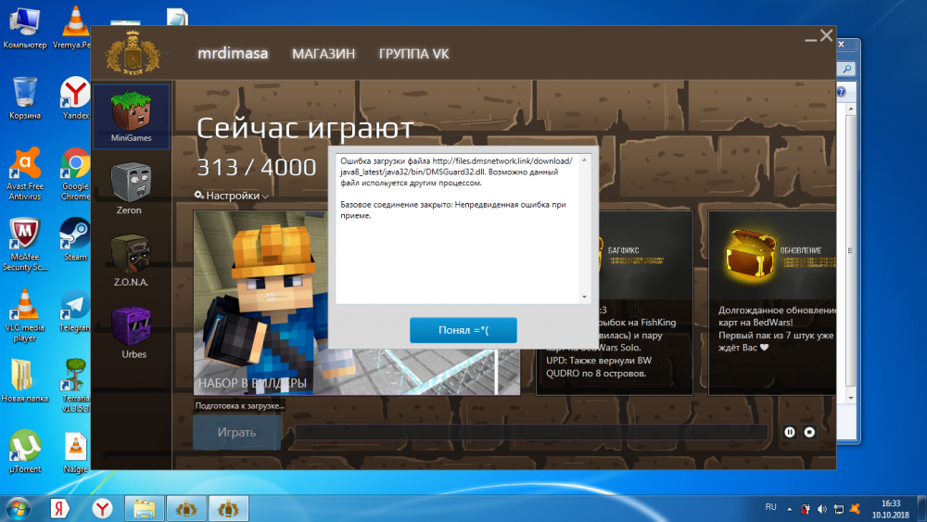Click Yandex search taskbar icon
The width and height of the screenshot is (927, 522).
[59, 508]
